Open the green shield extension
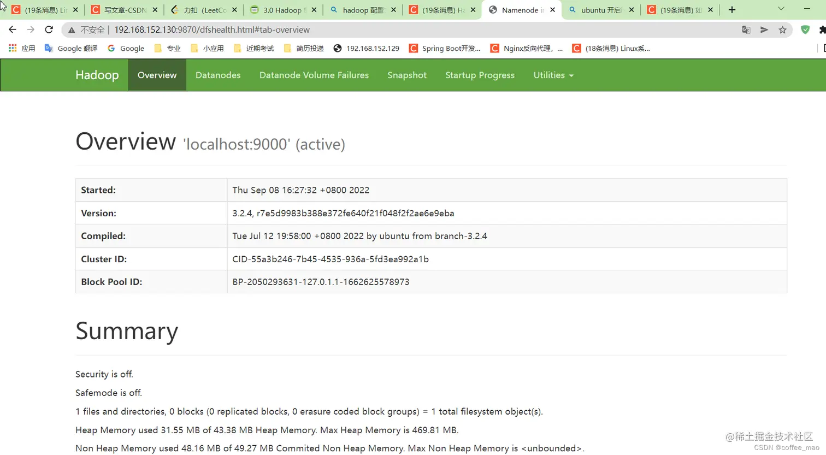 pos(805,30)
